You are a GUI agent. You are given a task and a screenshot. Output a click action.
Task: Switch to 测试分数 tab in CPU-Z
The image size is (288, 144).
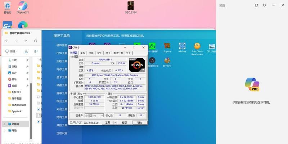(118, 53)
